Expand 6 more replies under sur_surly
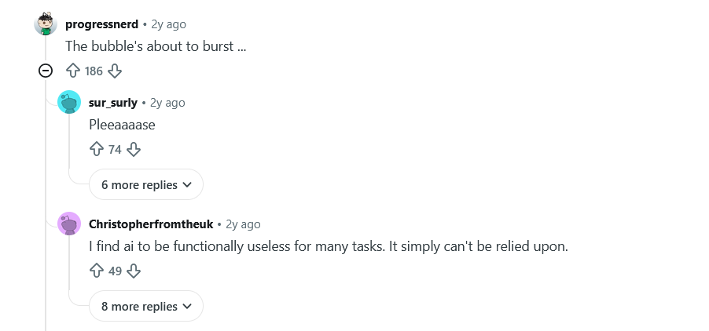The image size is (709, 331). [x=146, y=184]
